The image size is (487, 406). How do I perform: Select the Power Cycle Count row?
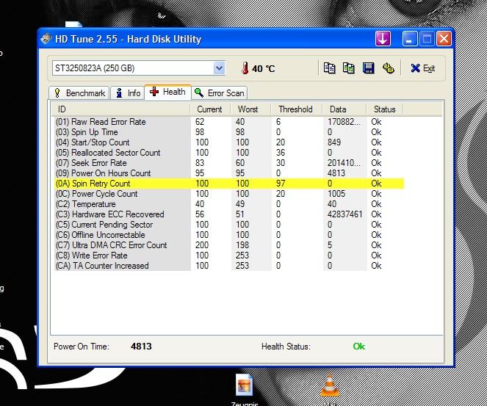point(229,193)
